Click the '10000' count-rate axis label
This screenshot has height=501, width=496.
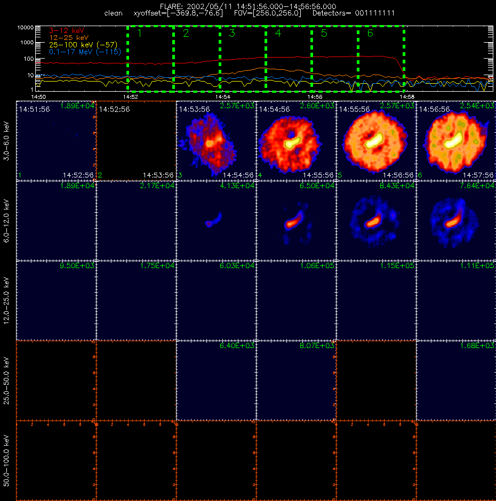(x=25, y=28)
